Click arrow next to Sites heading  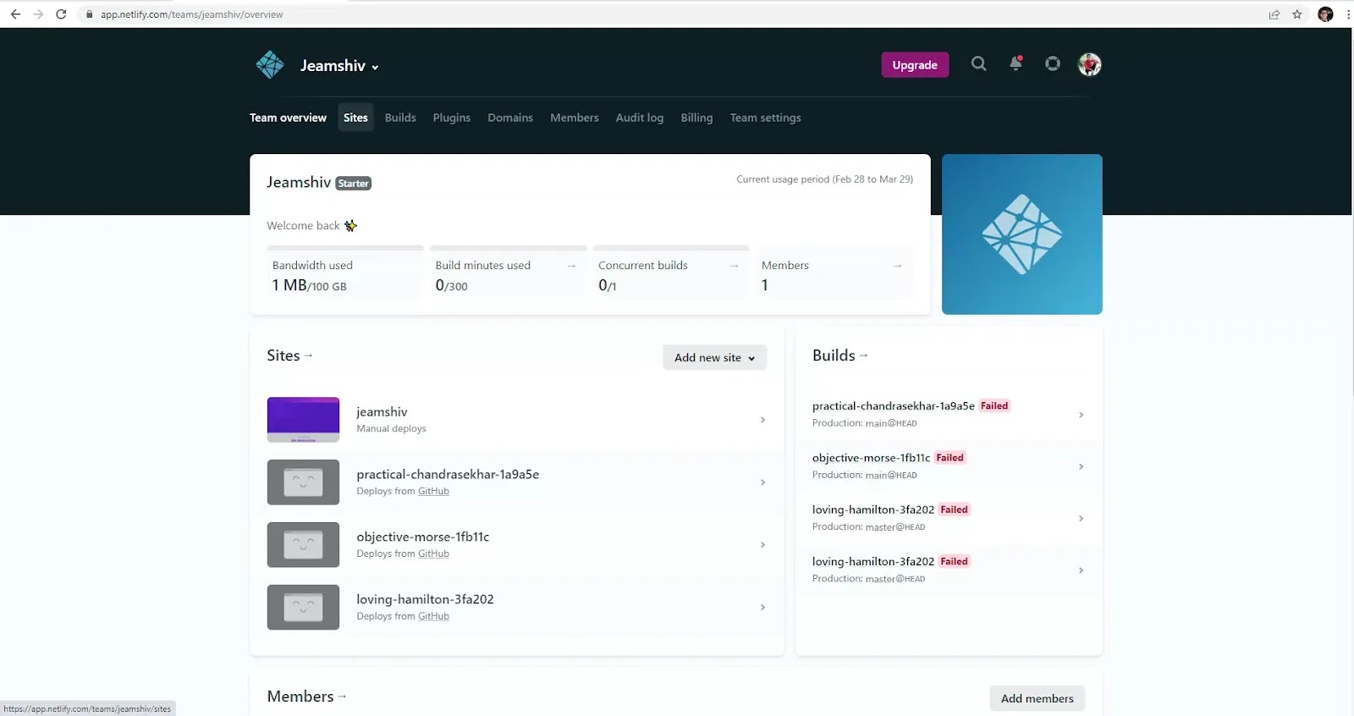click(309, 355)
